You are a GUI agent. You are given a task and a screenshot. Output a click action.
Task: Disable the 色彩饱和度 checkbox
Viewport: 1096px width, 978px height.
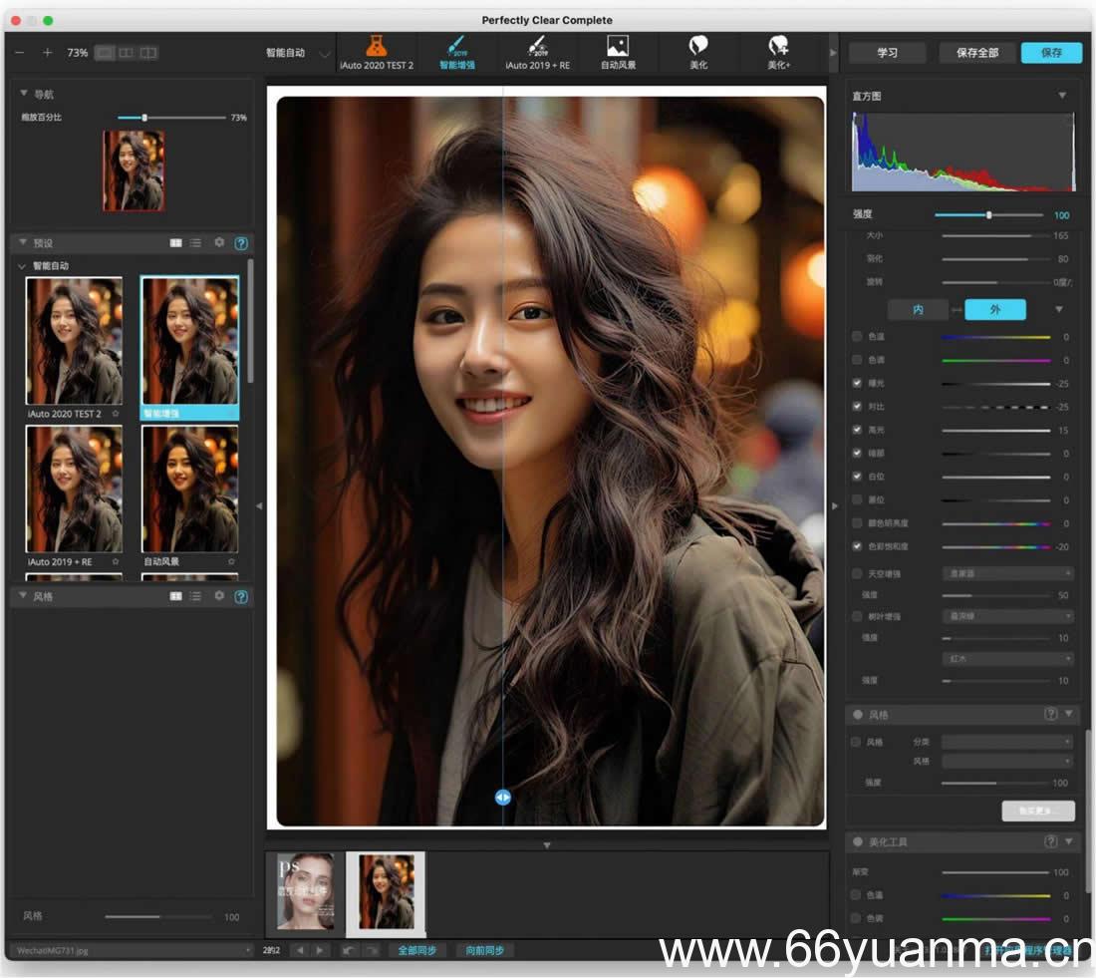[857, 546]
